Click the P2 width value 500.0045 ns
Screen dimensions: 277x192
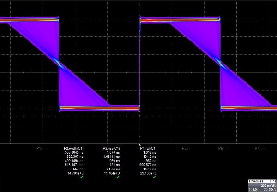[74, 152]
